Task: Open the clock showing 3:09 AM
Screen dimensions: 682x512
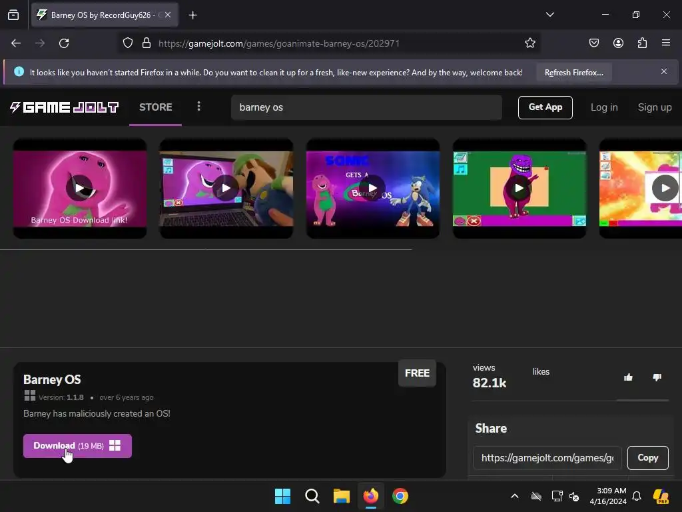Action: [607, 496]
